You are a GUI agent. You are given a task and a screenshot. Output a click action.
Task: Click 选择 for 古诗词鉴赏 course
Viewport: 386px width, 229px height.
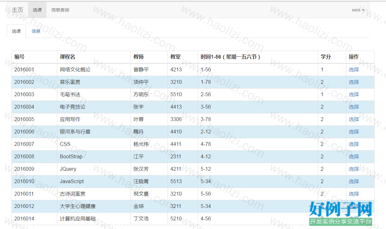(354, 194)
